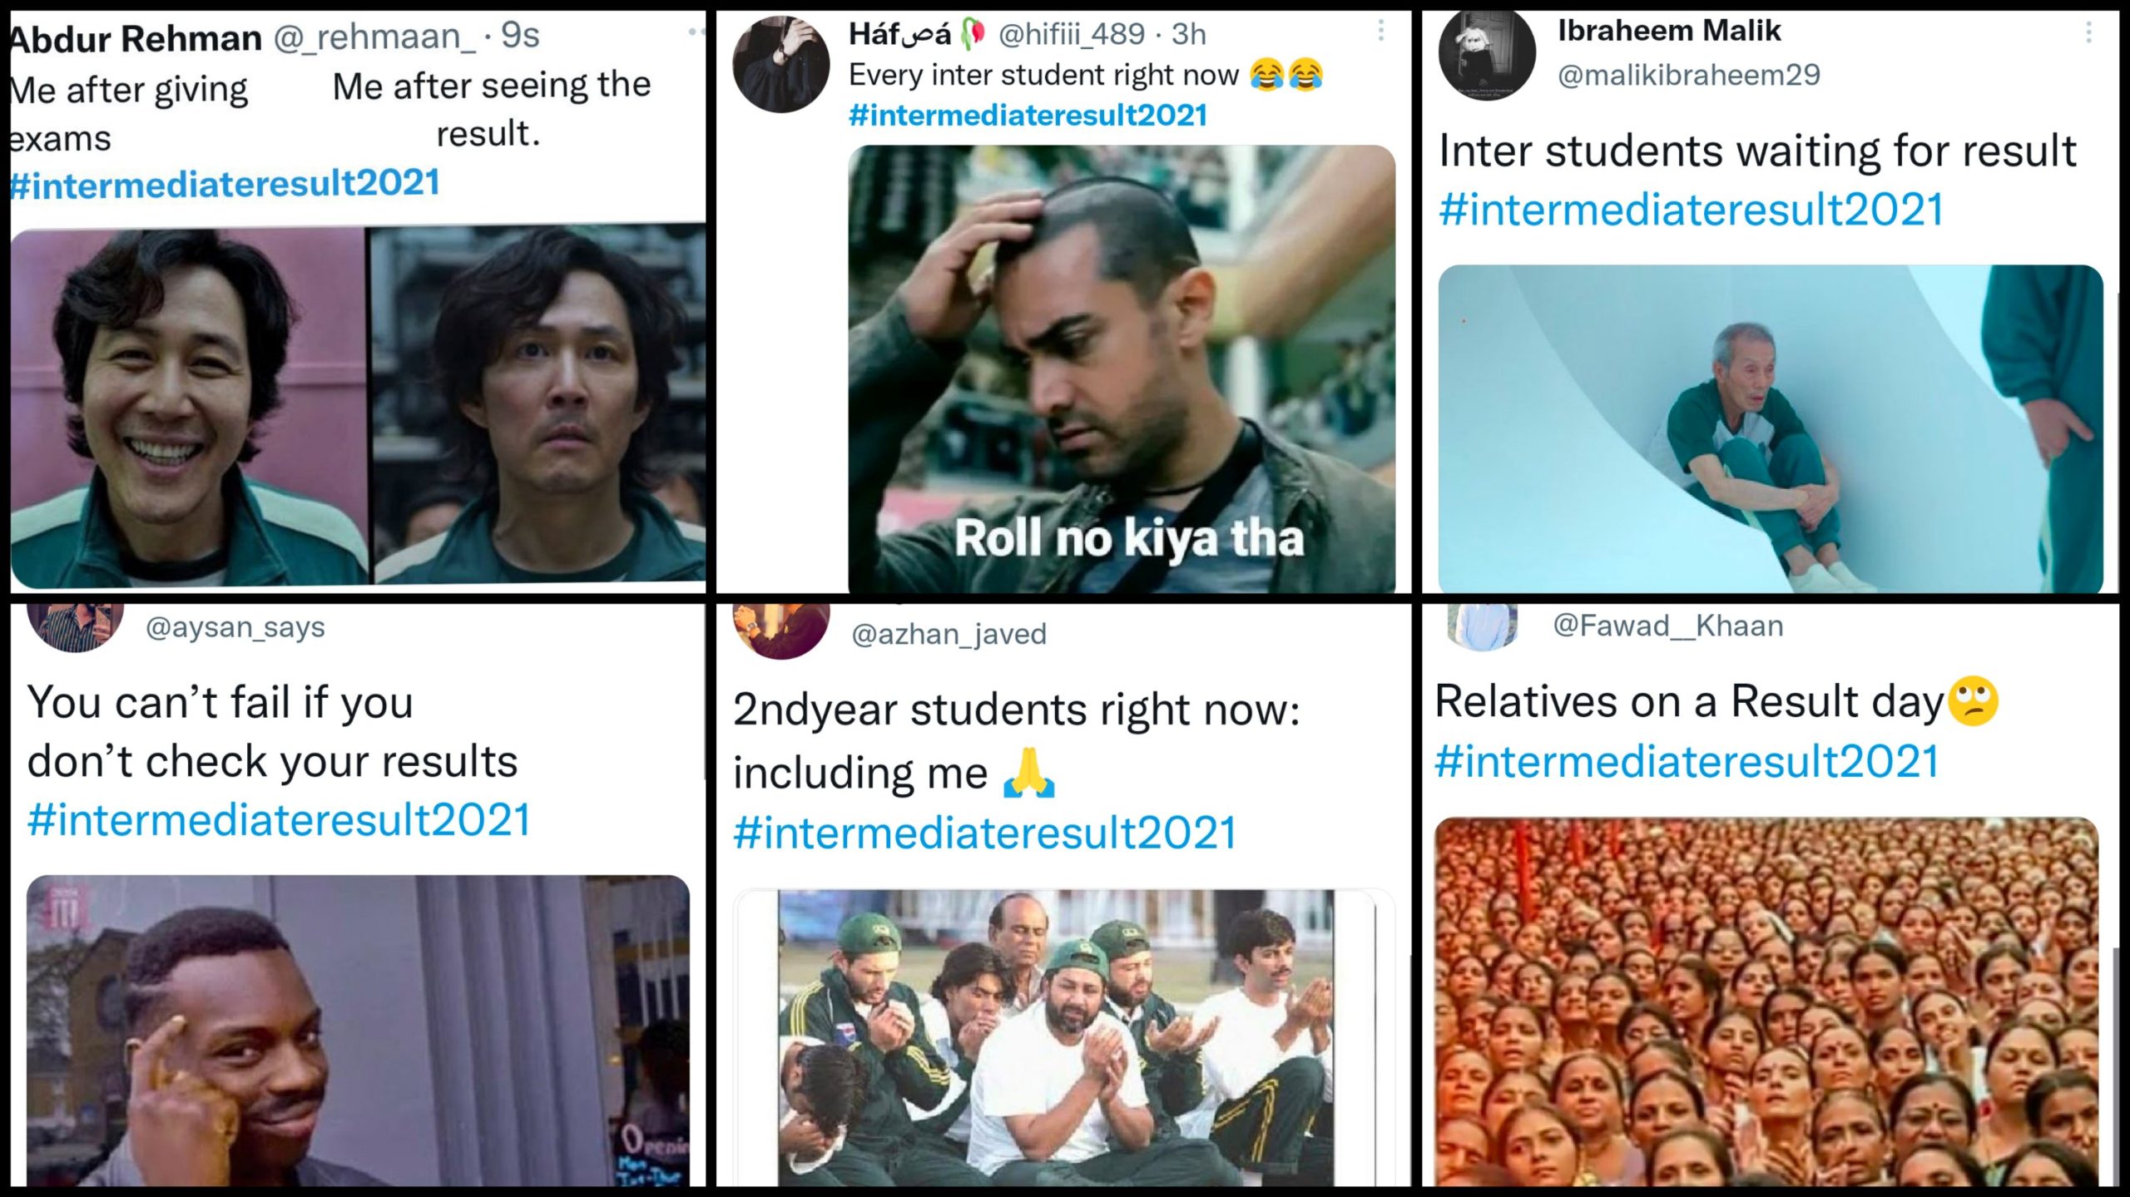Click the @malikibraheem29 handle

[1688, 76]
